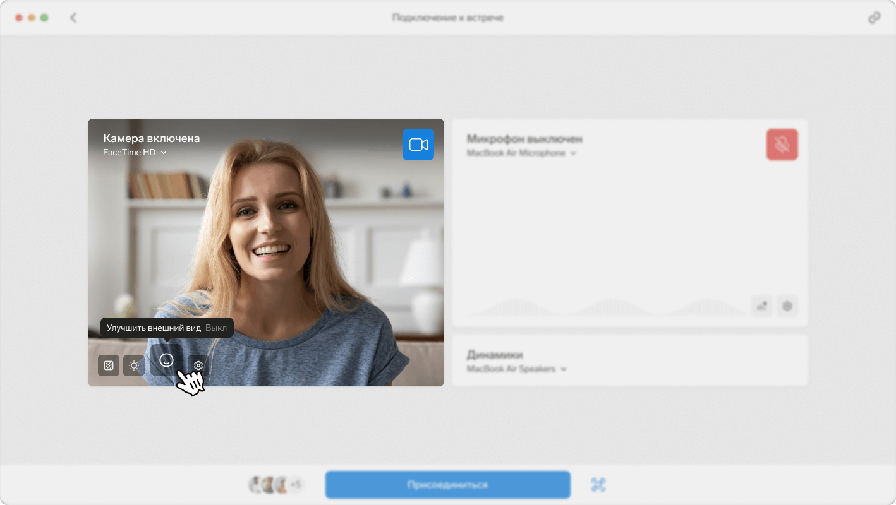The width and height of the screenshot is (896, 505).
Task: Click the green window zoom button
Action: point(44,18)
